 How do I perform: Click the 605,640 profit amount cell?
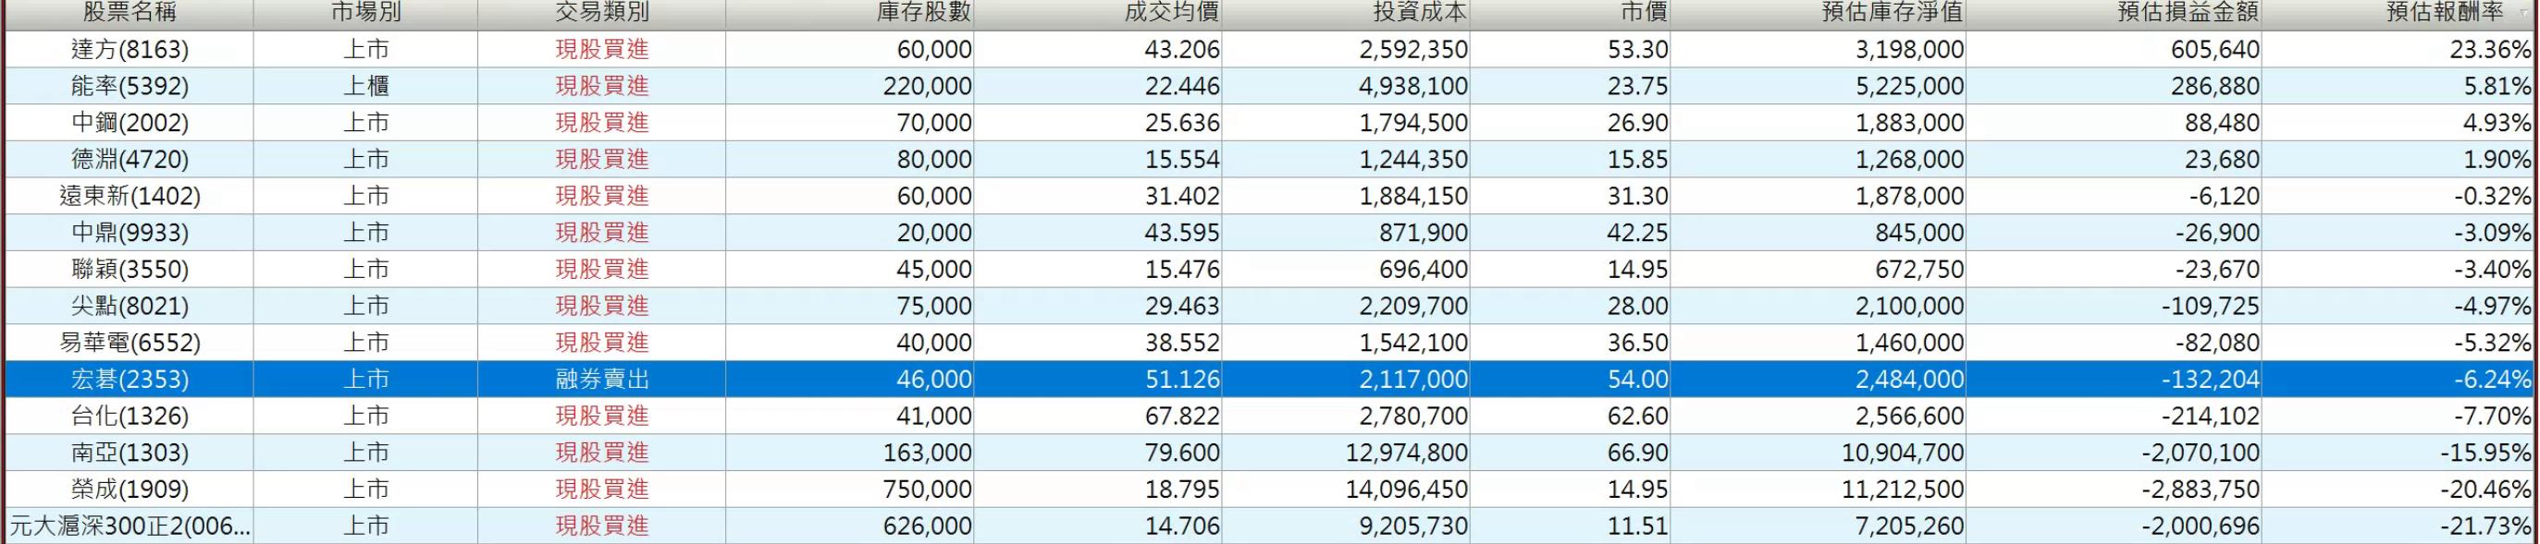pos(2214,49)
